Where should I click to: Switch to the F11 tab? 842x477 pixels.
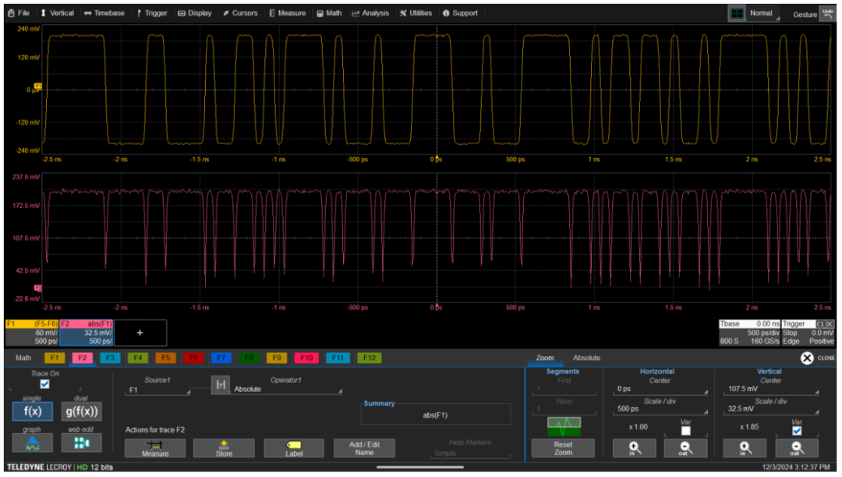(x=338, y=358)
